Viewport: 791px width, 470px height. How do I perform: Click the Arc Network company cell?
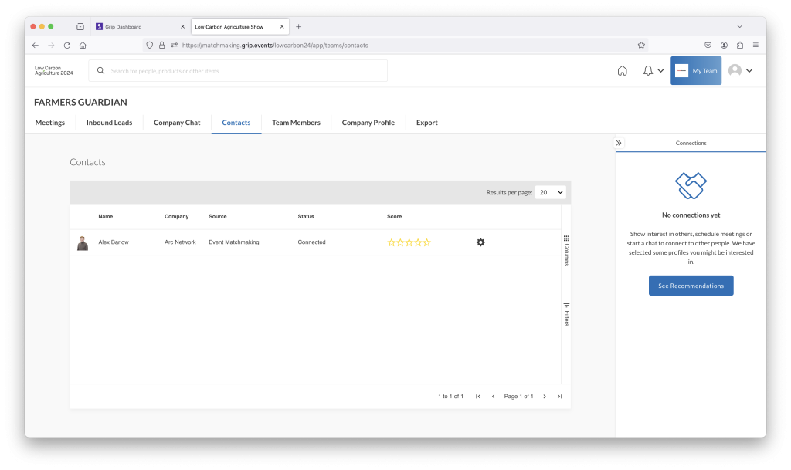tap(180, 242)
